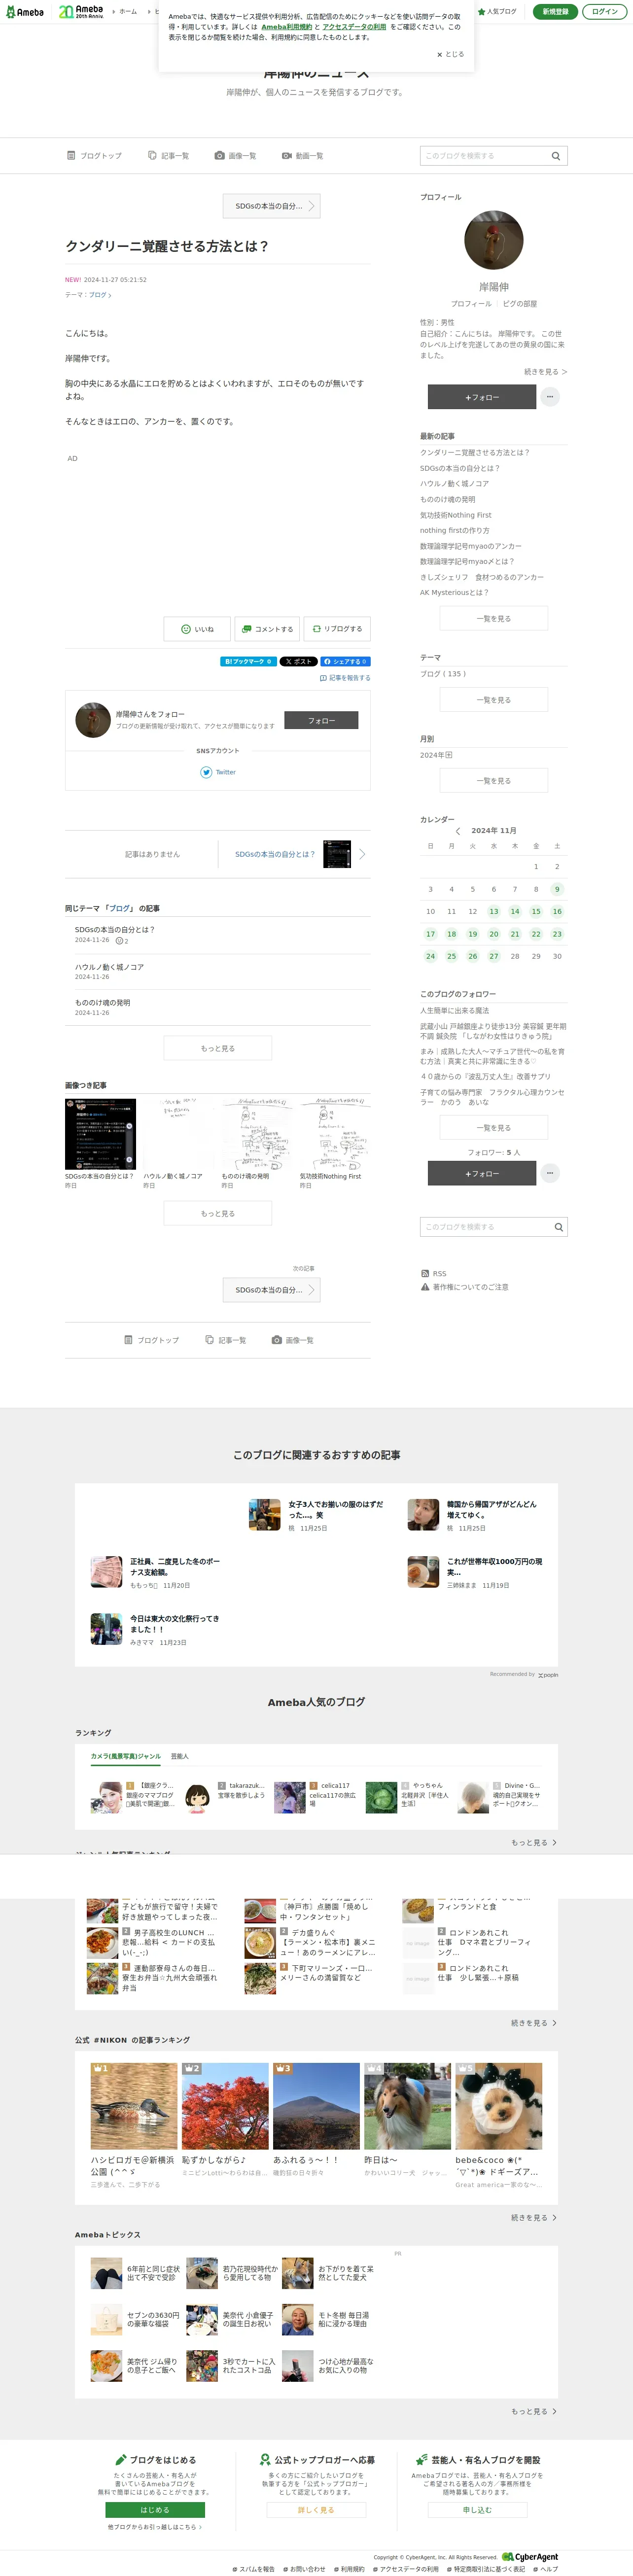Viewport: 633px width, 2576px height.
Task: Click the upper sidebar ＋フォロー button
Action: pyautogui.click(x=482, y=398)
